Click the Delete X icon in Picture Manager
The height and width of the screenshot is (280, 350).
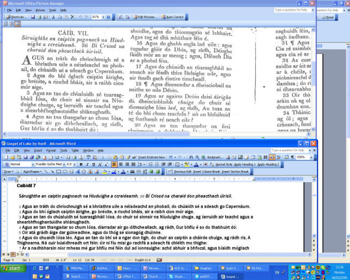[x=72, y=17]
